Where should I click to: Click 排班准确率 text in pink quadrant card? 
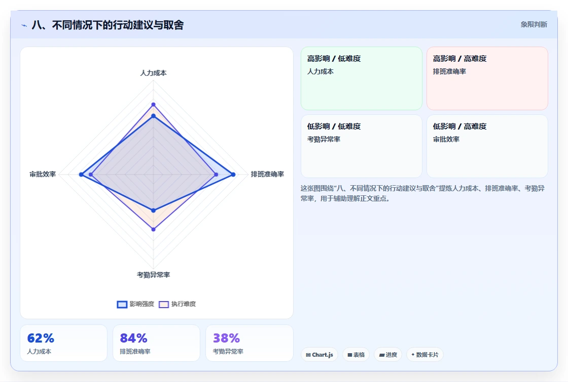[x=449, y=71]
